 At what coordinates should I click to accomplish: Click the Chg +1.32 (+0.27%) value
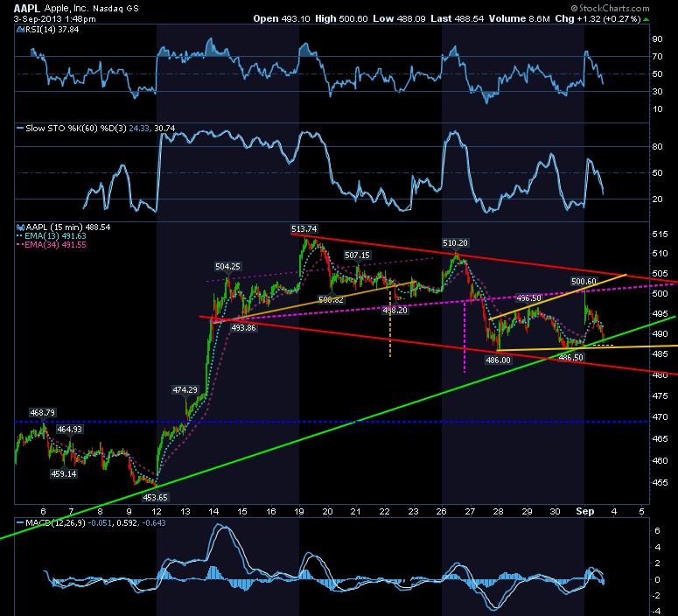click(598, 18)
